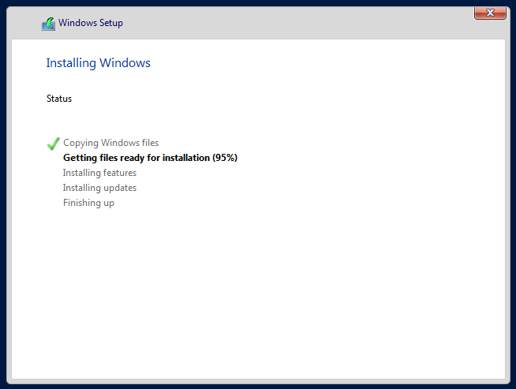Select the 'Copying Windows files' step
The width and height of the screenshot is (516, 389).
tap(111, 143)
